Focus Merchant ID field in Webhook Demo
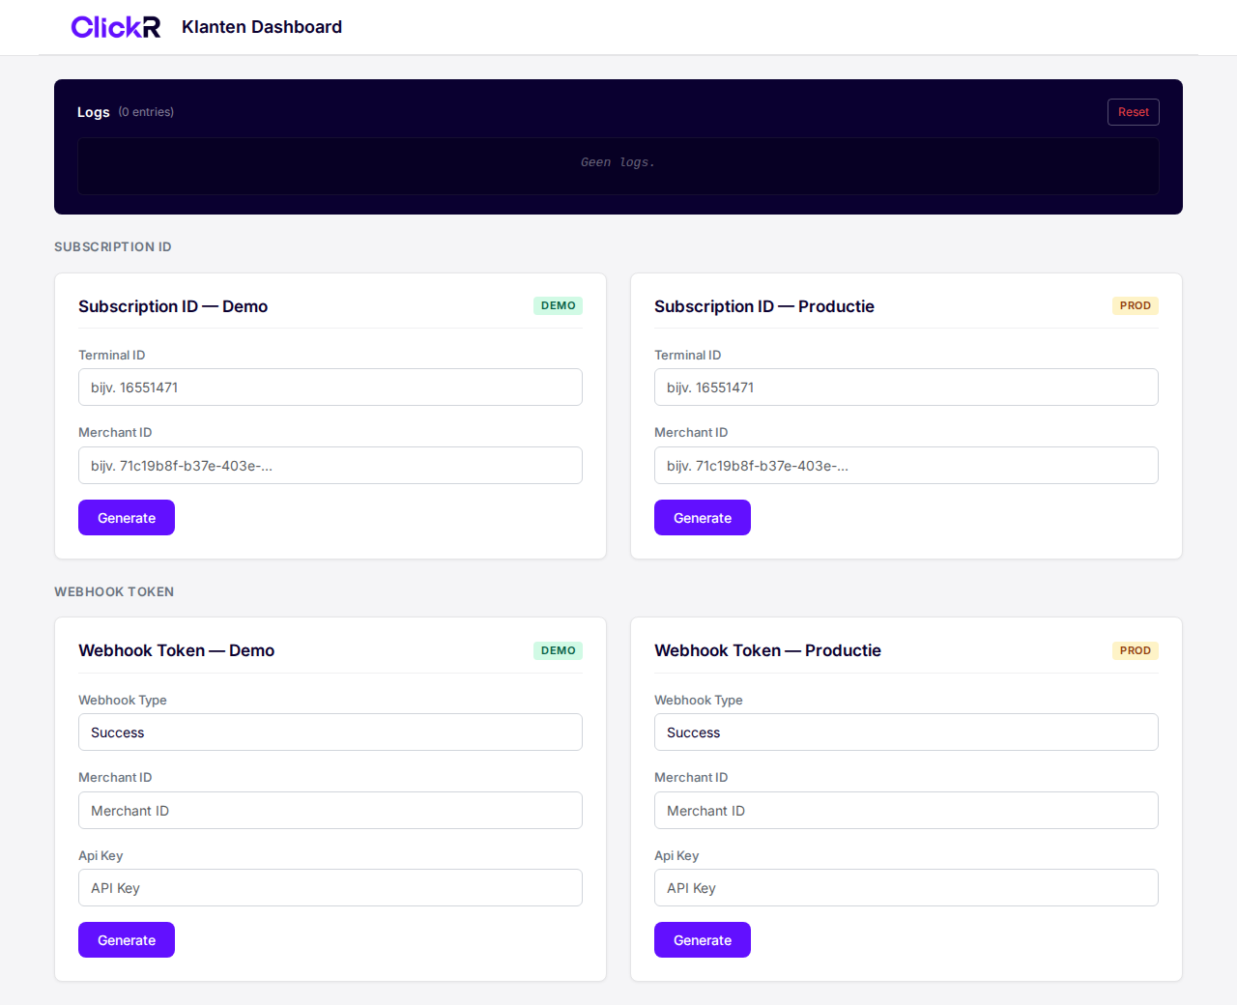The image size is (1237, 1005). coord(330,811)
